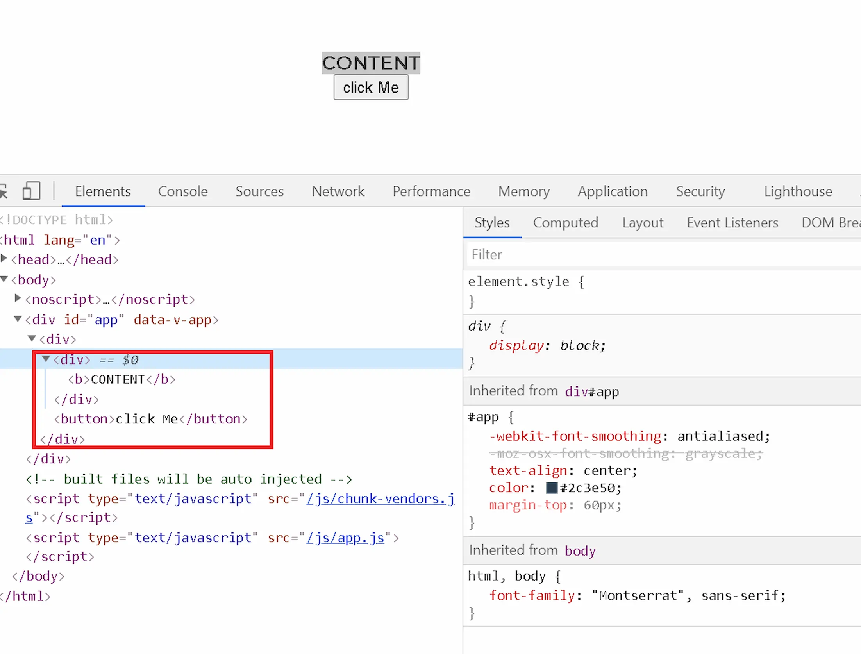Select the html lang="en" node
The image size is (861, 654).
coord(60,240)
